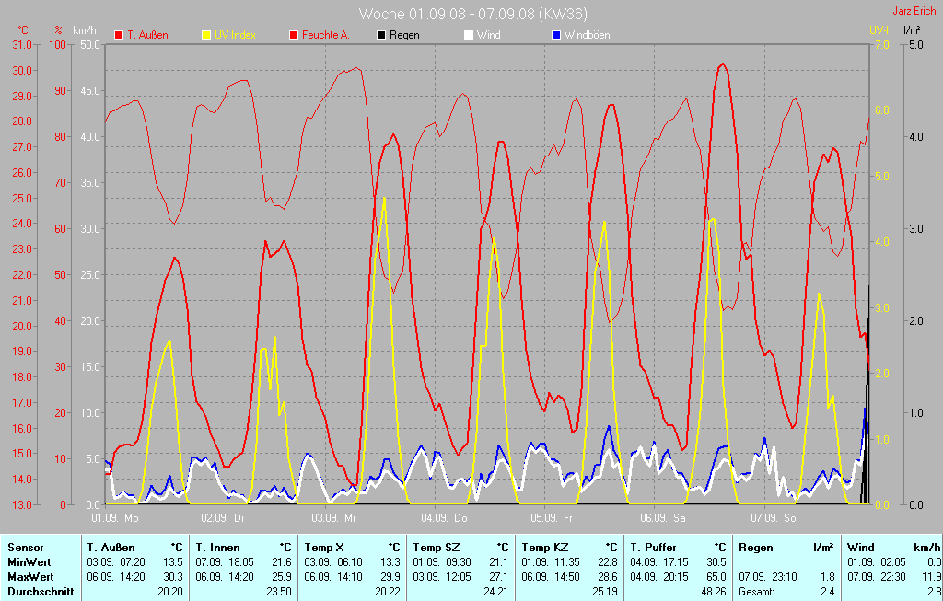
Task: Click the blue Windböen legend swatch
Action: (x=556, y=35)
